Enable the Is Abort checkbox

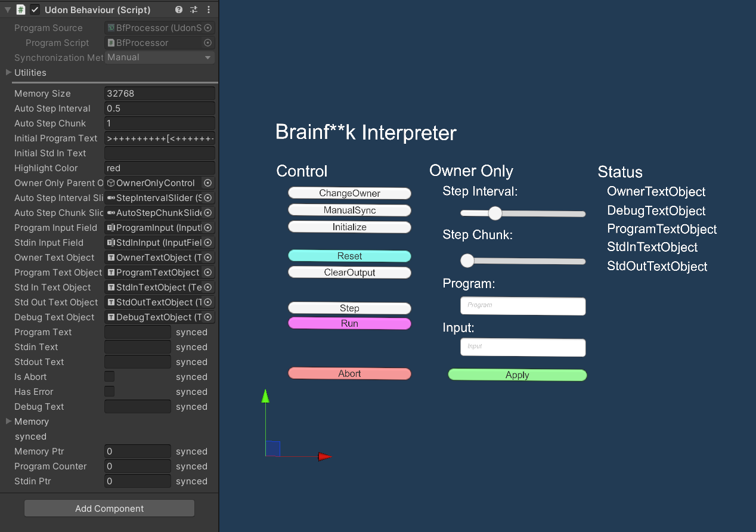click(109, 376)
